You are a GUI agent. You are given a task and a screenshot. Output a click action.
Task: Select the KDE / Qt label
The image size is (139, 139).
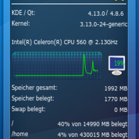tap(23, 13)
